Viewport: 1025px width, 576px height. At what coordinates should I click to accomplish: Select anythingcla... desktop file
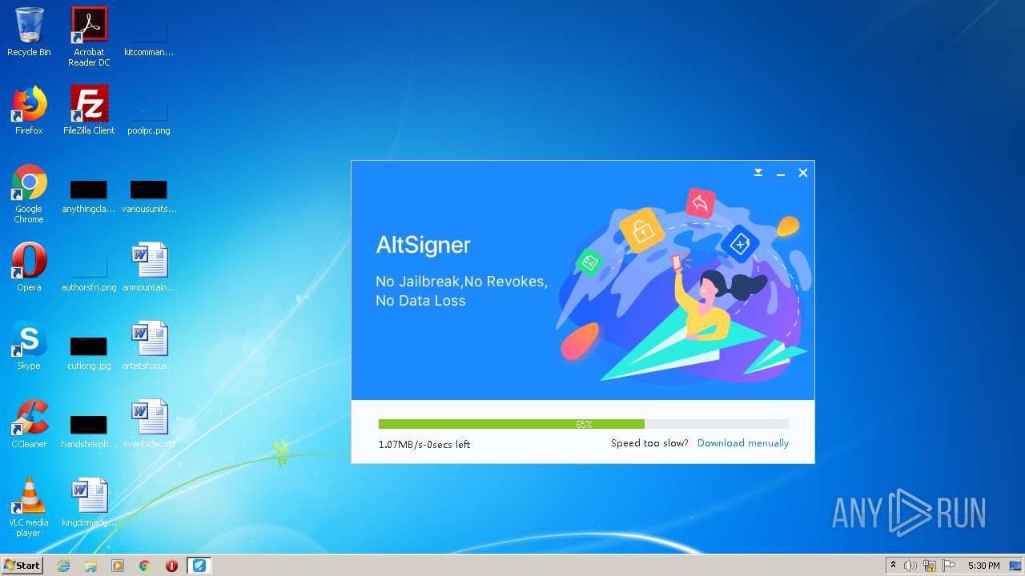(89, 196)
